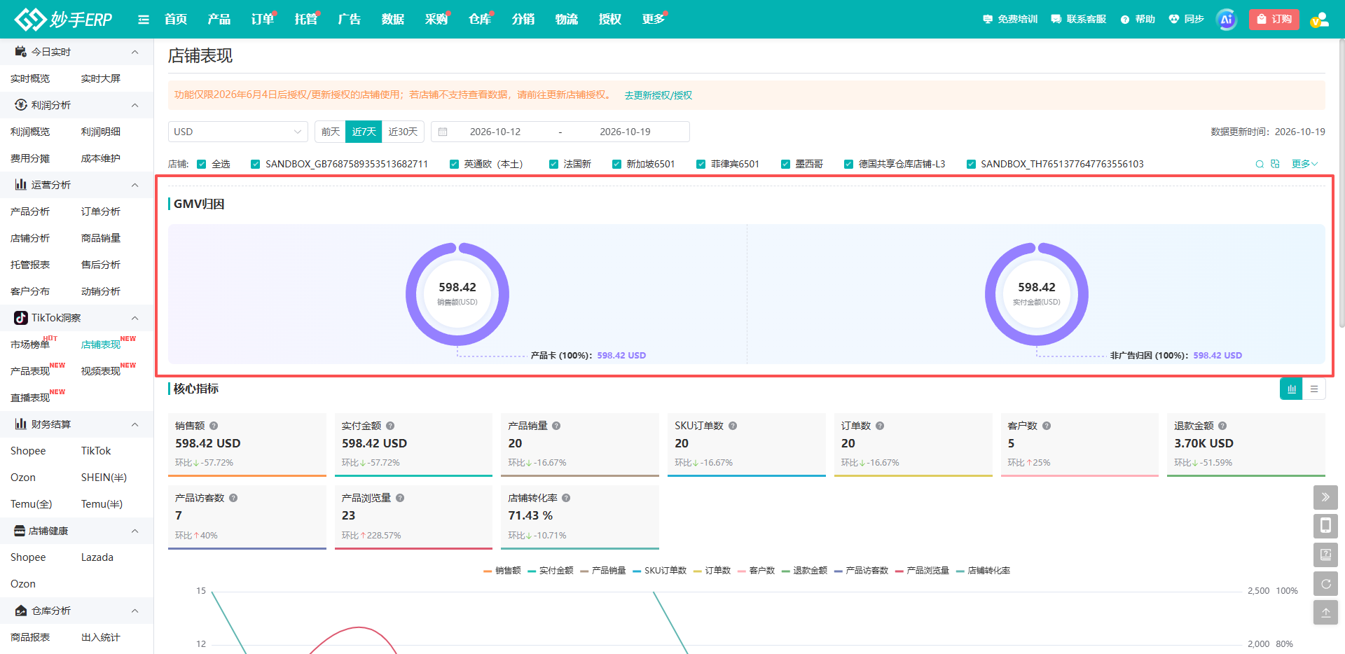Switch to chart view of 核心指标
This screenshot has width=1345, height=654.
(1291, 389)
